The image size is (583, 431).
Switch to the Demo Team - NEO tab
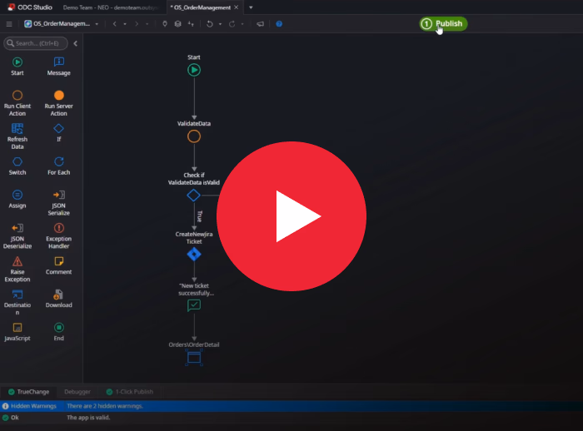pos(111,7)
